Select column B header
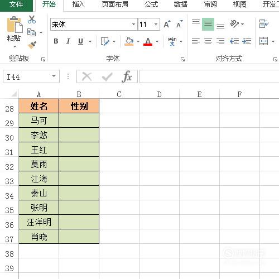279x279 pixels. [x=79, y=94]
